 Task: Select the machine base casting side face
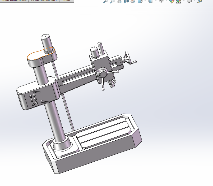(95, 154)
